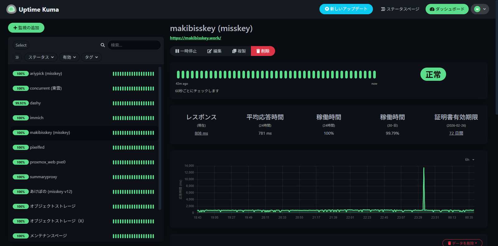
Task: Open ダッシュボード in the top navigation
Action: [447, 9]
